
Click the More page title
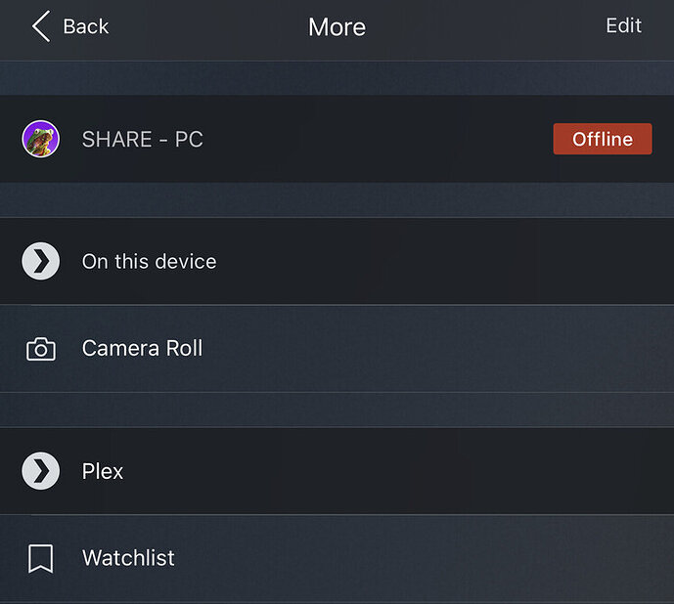coord(337,26)
